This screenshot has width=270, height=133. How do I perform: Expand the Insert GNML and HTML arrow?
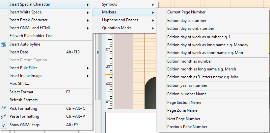(88, 28)
